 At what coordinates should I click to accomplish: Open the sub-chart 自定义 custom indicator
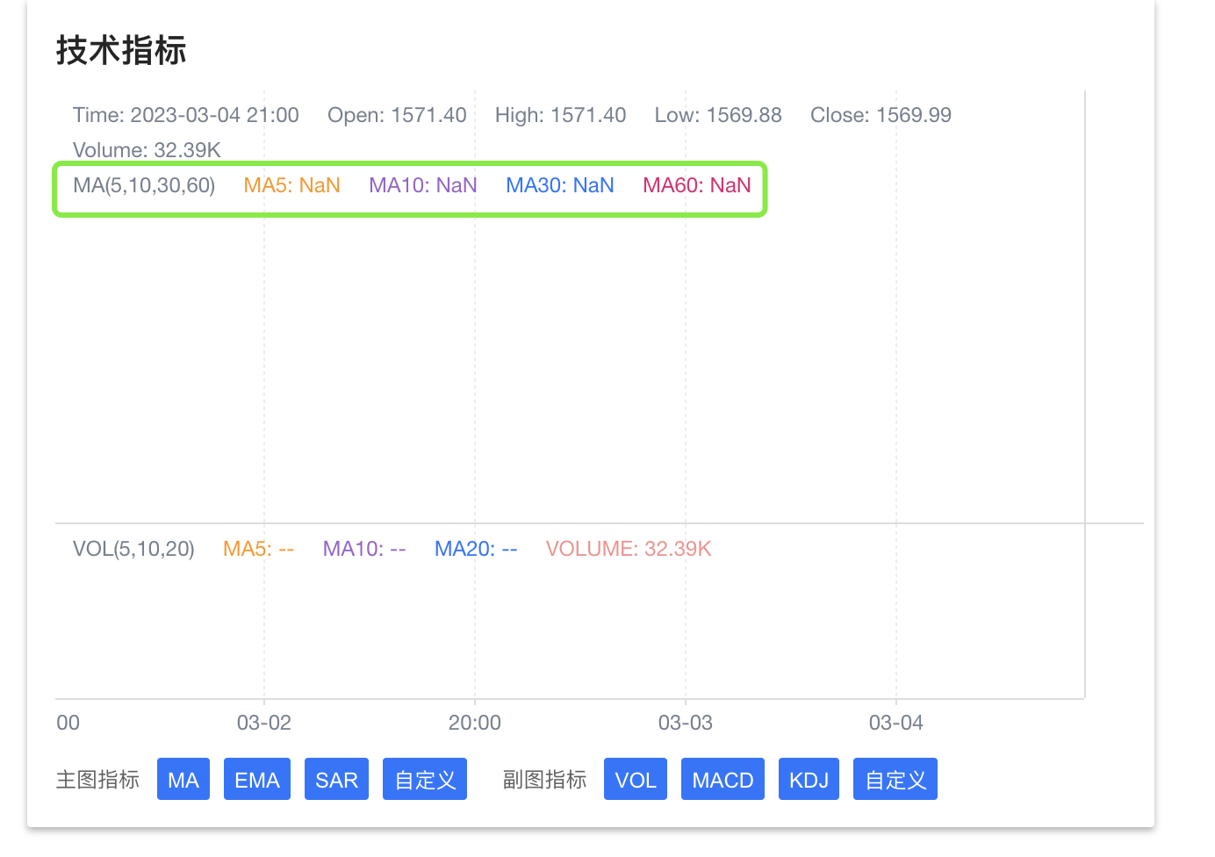click(x=895, y=779)
